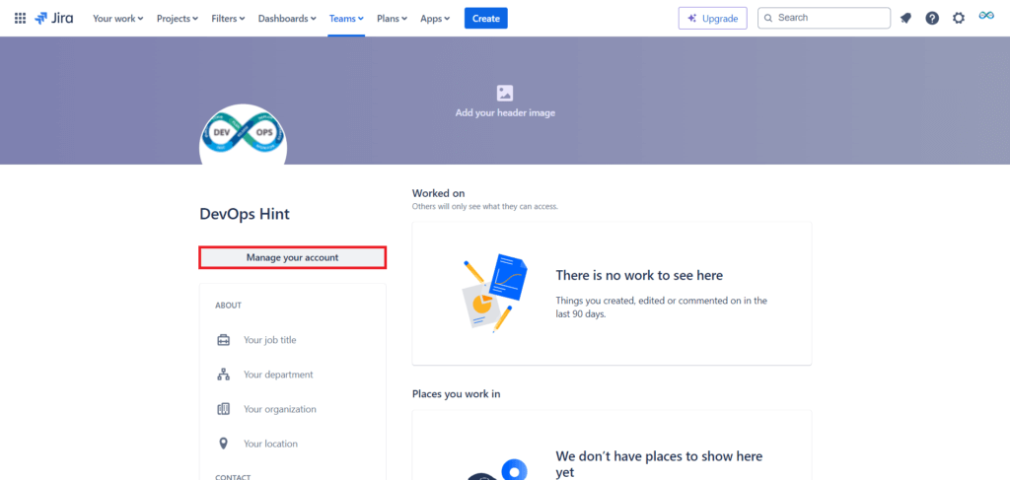Open the settings gear icon
Screen dimensions: 1010x480
(x=959, y=18)
